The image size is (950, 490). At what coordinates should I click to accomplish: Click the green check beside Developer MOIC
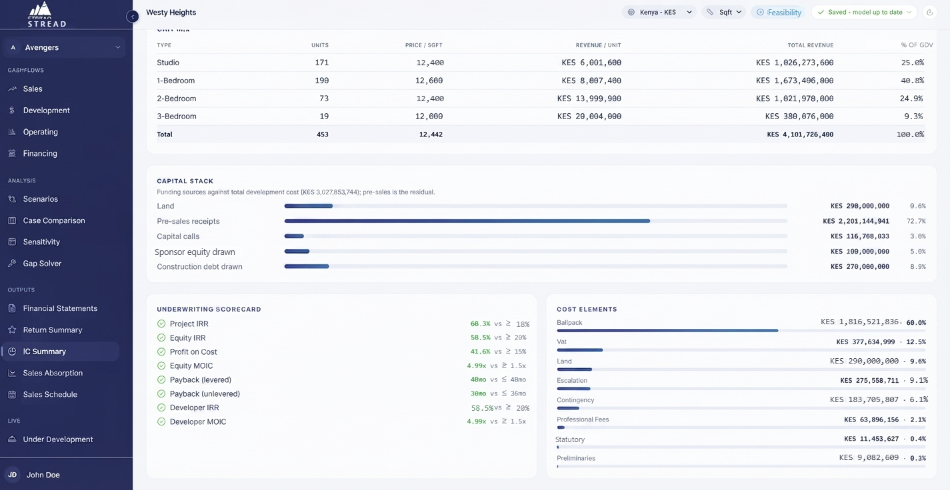161,422
